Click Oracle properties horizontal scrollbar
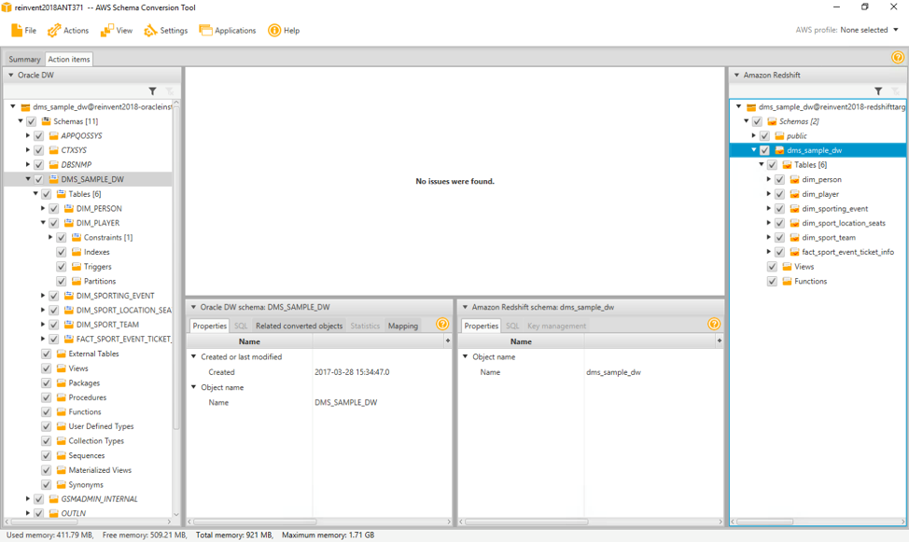This screenshot has height=542, width=909. point(256,521)
